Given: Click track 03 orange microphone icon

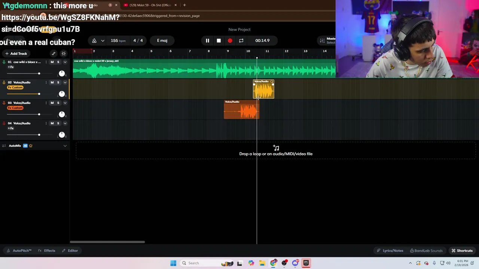Looking at the screenshot, I should tap(4, 103).
